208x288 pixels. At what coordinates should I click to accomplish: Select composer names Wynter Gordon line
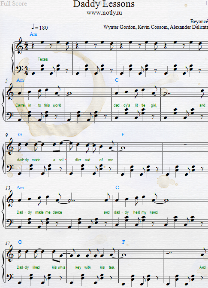pos(156,27)
